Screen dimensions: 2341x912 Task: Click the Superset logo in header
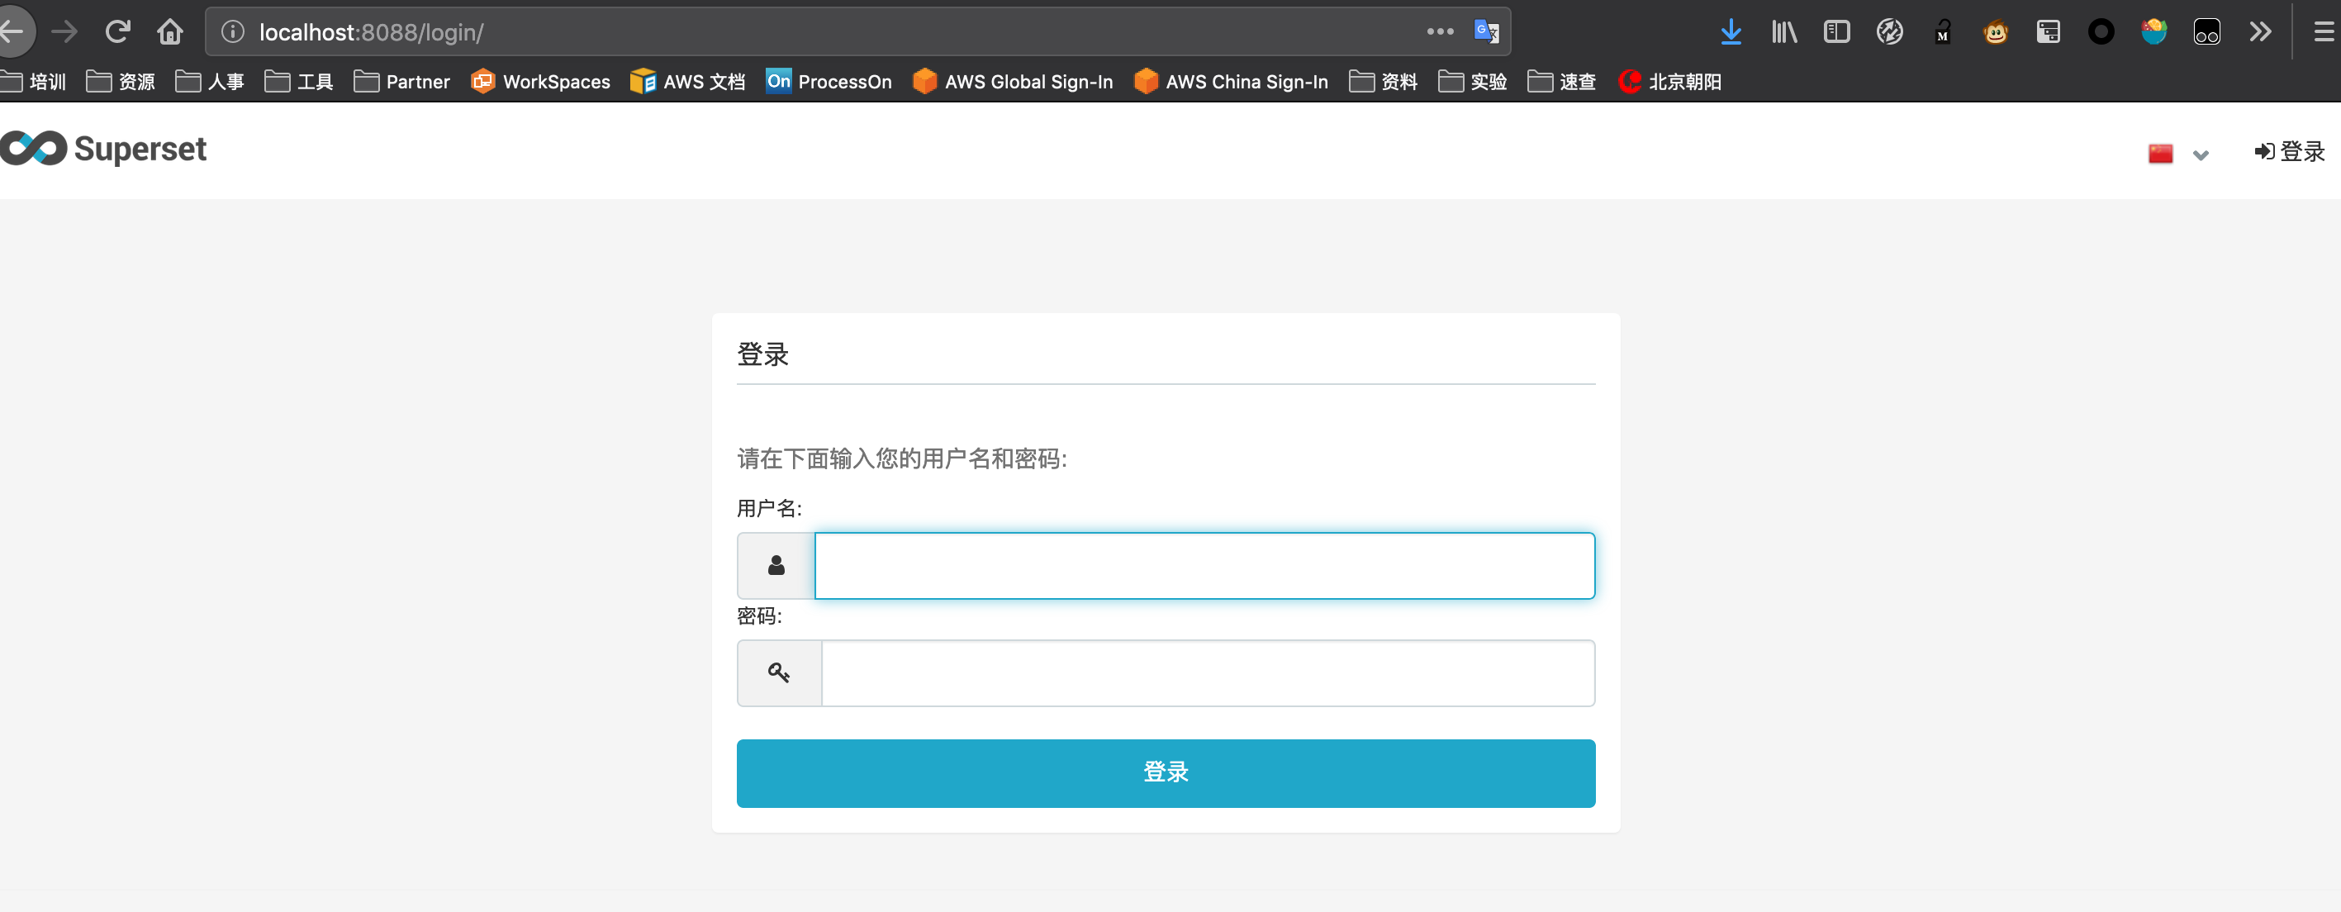click(103, 150)
